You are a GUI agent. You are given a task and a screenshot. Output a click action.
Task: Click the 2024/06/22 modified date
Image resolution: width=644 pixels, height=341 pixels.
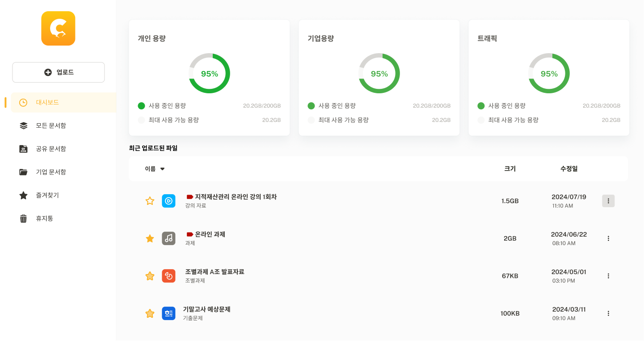569,234
